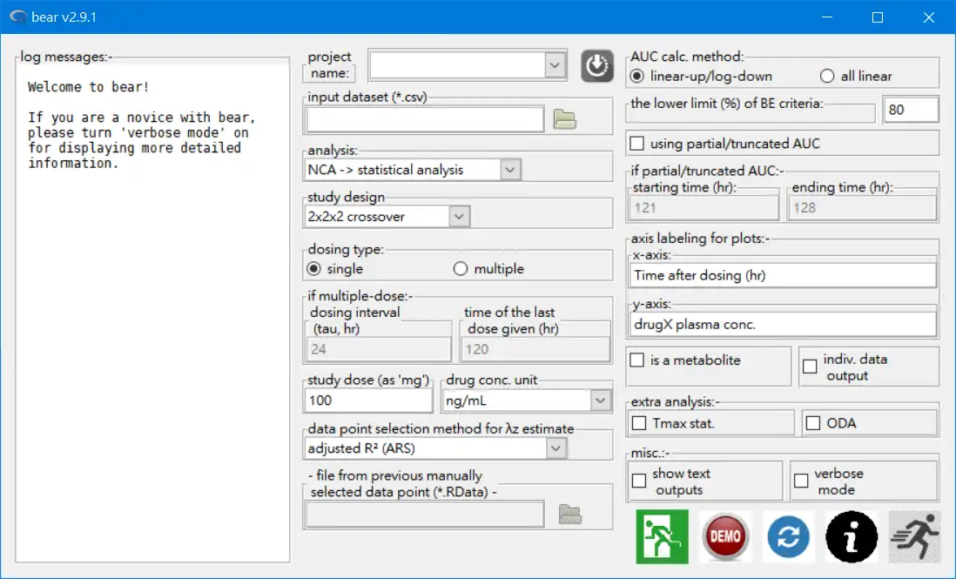Open the analysis type dropdown
Screen dimensions: 956x579
510,170
